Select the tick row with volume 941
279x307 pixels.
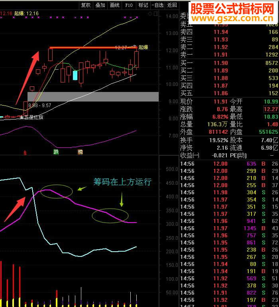(x=229, y=221)
